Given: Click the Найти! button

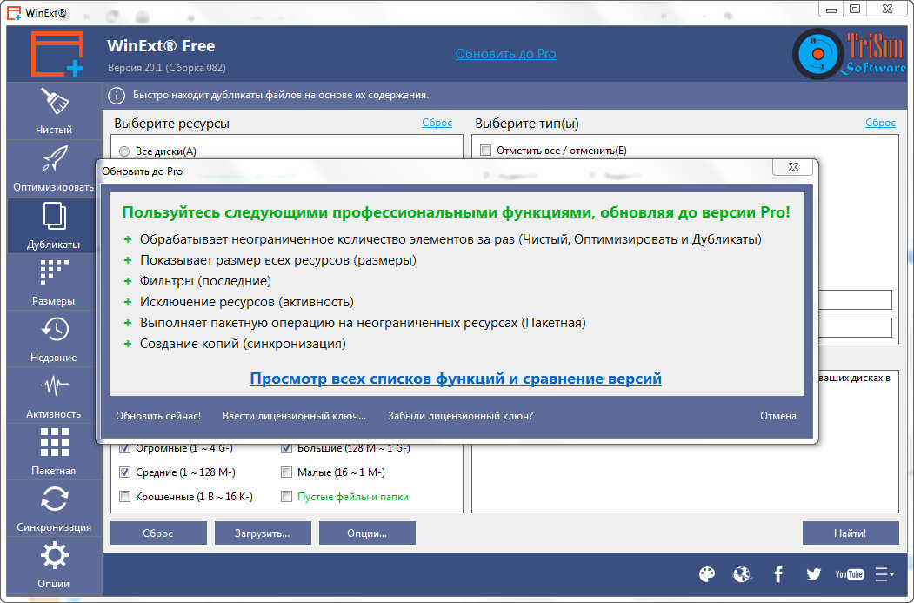Looking at the screenshot, I should tap(851, 533).
